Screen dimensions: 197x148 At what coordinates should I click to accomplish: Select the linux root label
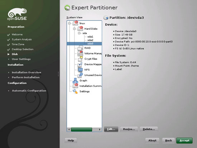coord(82,23)
